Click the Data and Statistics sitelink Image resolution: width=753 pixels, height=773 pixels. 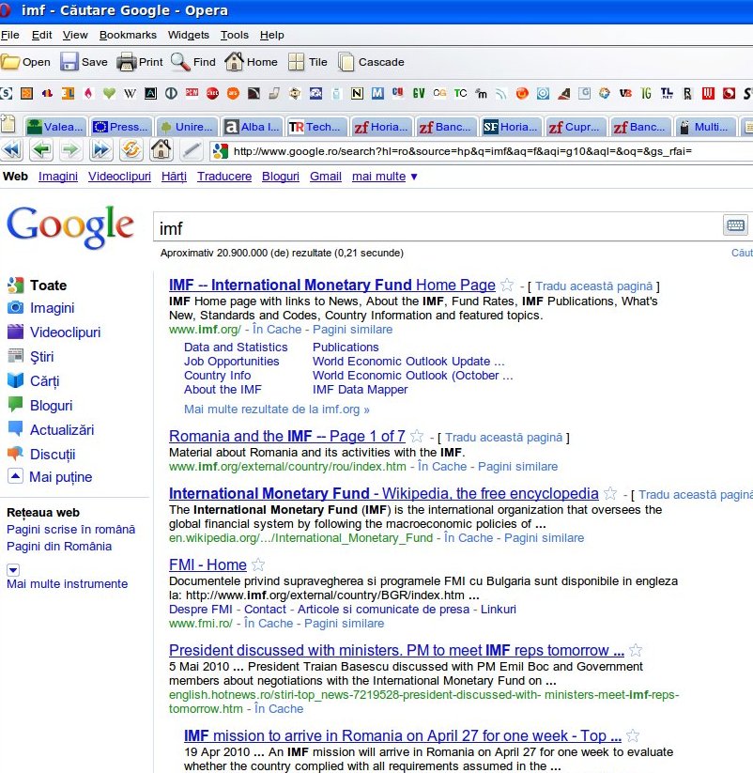pos(236,348)
